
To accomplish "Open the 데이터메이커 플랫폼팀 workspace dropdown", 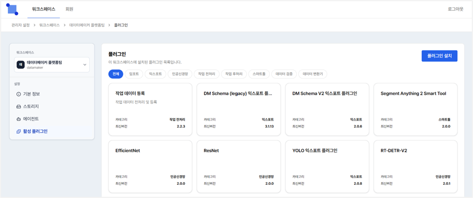I will pos(52,65).
